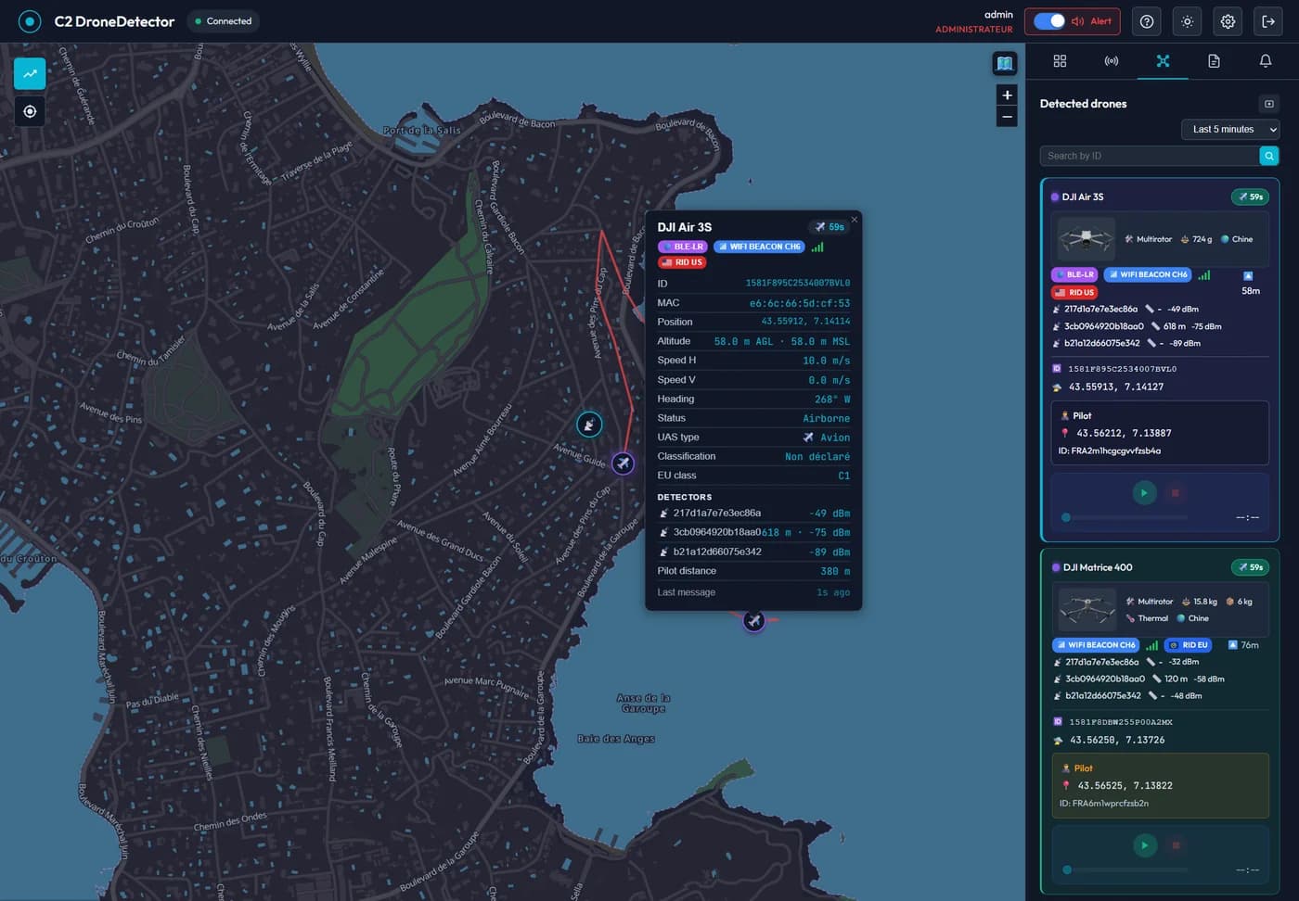The height and width of the screenshot is (901, 1299).
Task: Click the DJI Air 3S card title
Action: coord(1083,197)
